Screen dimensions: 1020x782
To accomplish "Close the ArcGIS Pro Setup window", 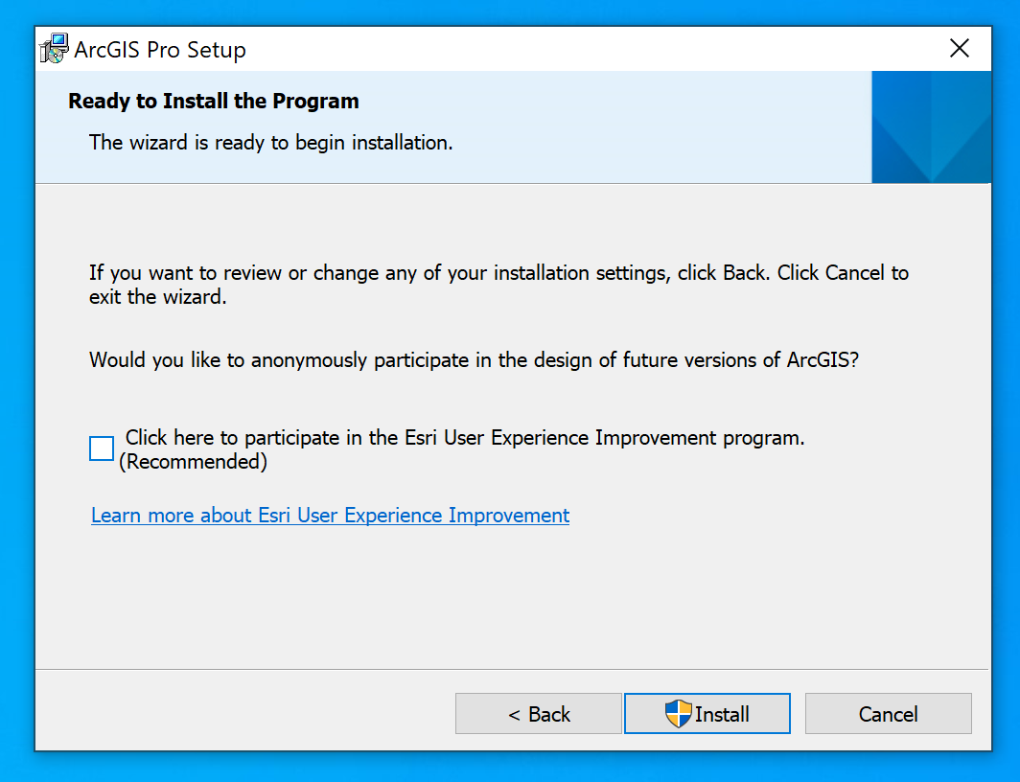I will pos(959,49).
